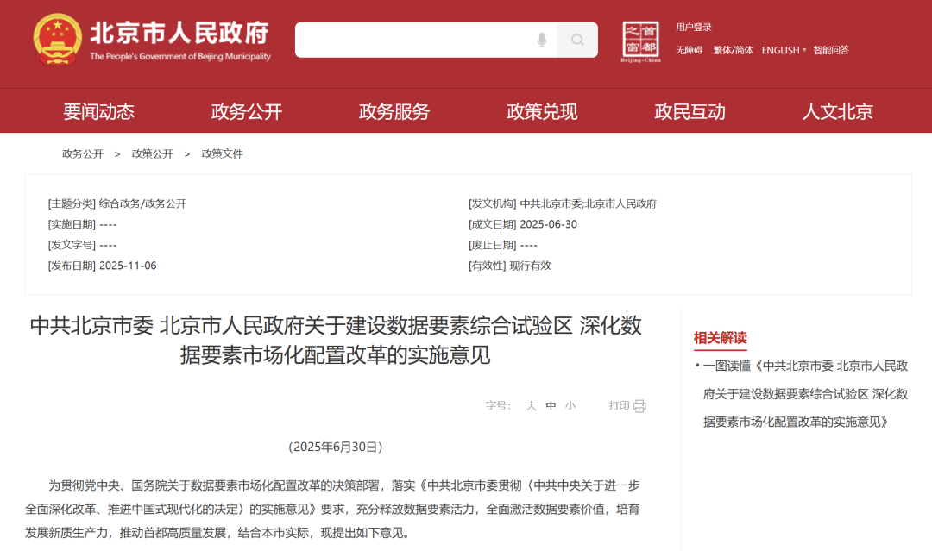Click into the site search input field
The image size is (932, 551).
(414, 41)
